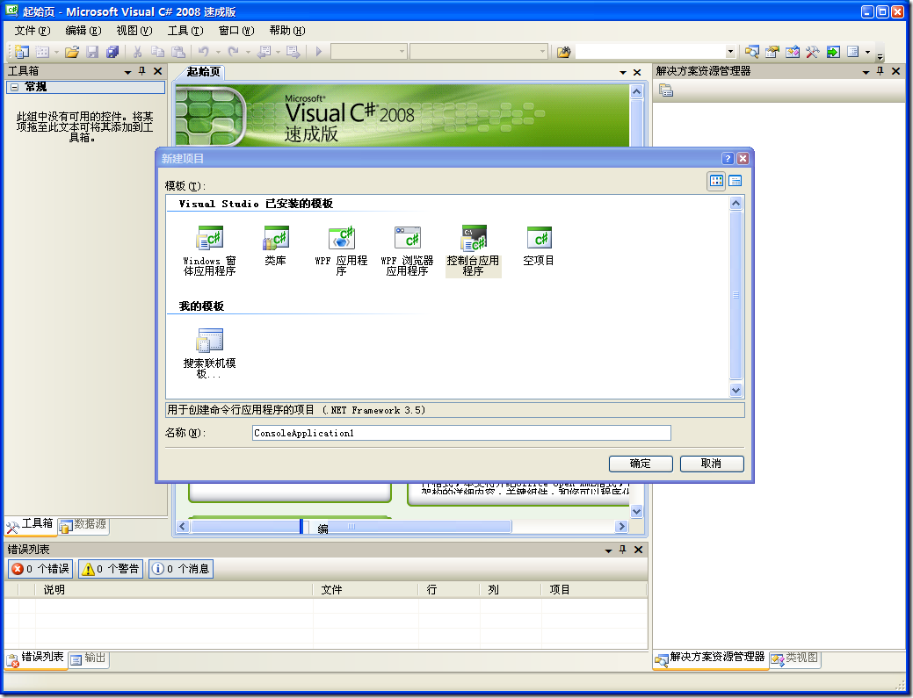Switch templates to large icons view
This screenshot has height=698, width=913.
716,181
